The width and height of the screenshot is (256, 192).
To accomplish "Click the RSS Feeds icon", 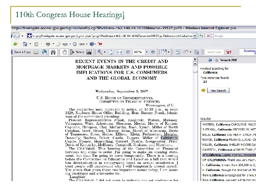I will pos(36,44).
